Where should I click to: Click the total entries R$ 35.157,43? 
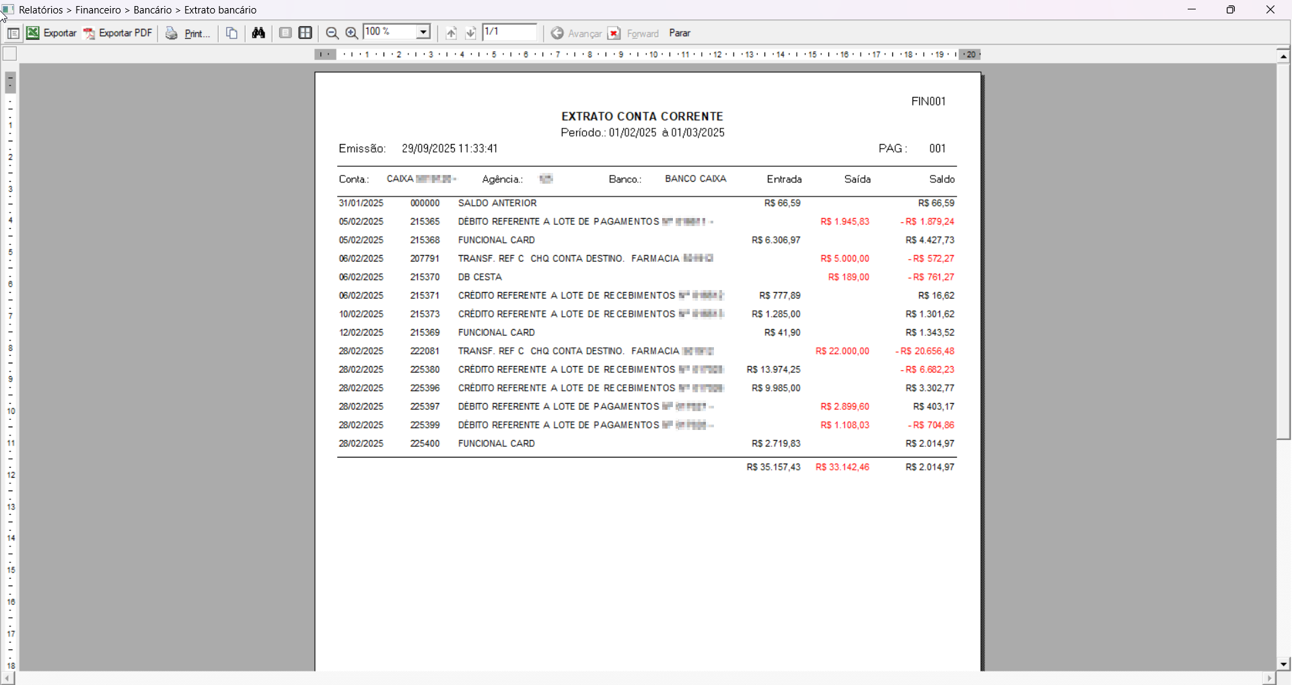[774, 467]
